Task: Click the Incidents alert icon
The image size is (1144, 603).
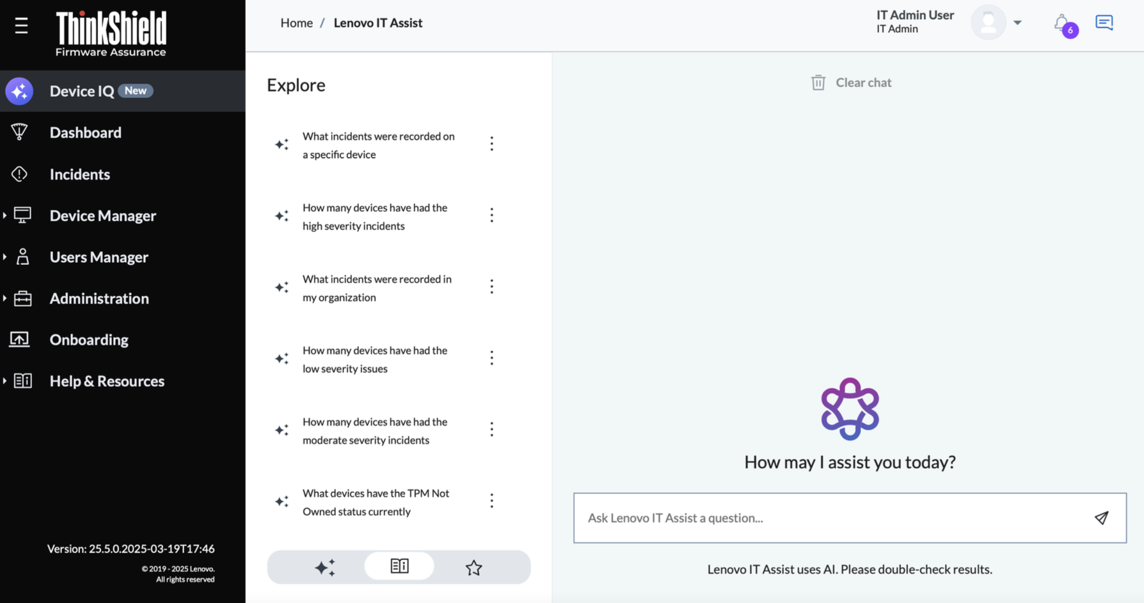Action: click(19, 173)
